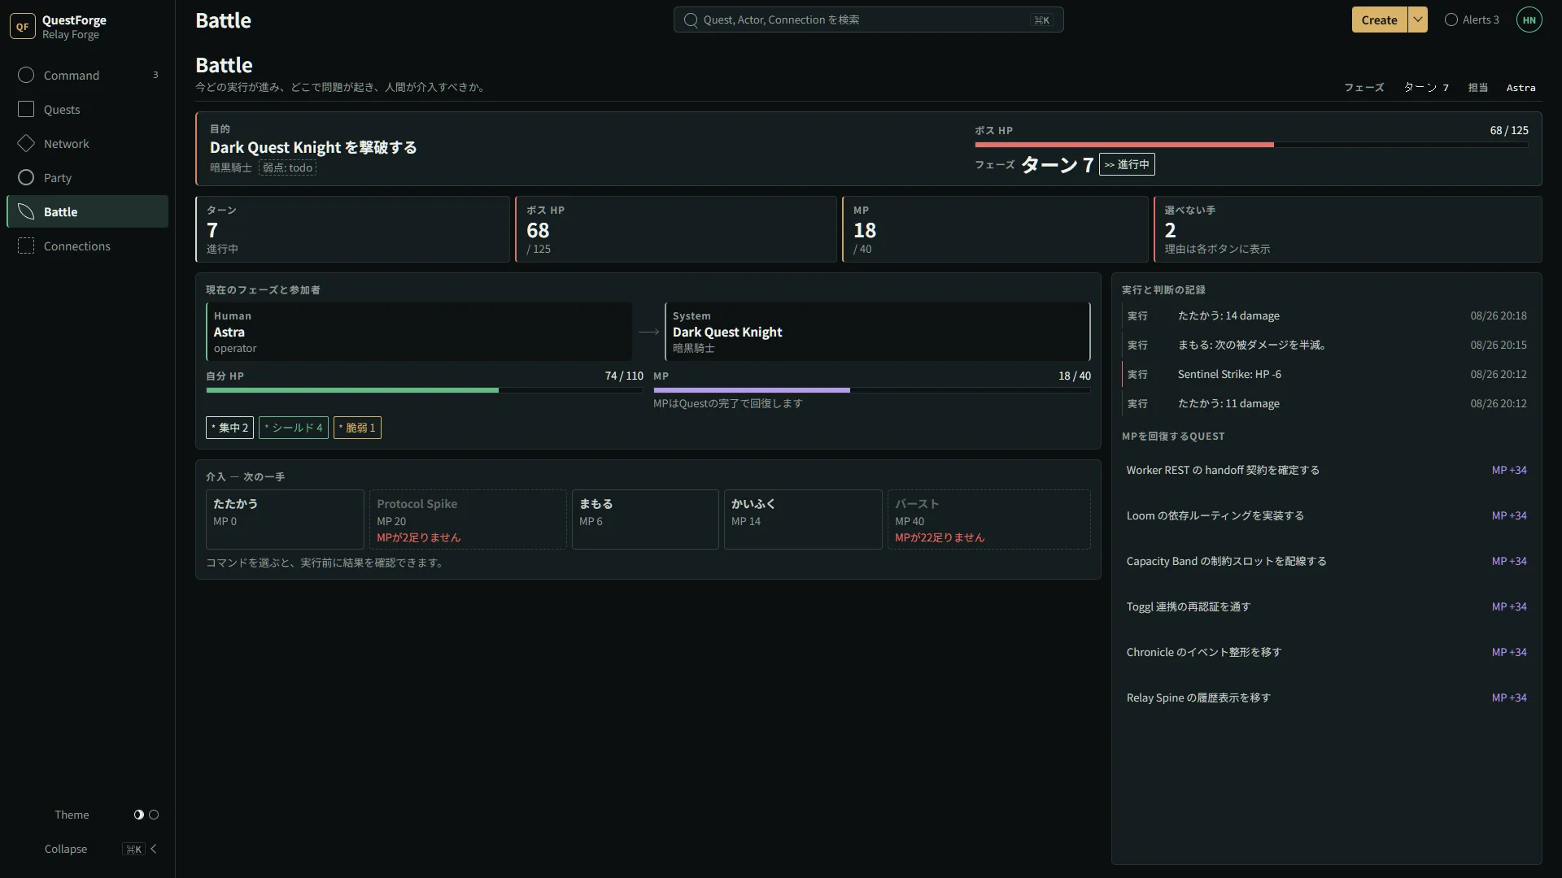Click the Alerts 3 button
The width and height of the screenshot is (1562, 878).
[x=1472, y=20]
